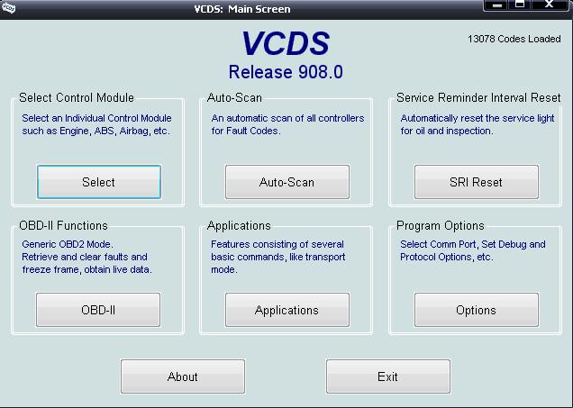Click the 'Select Control Module' group label
Viewport: 573px width, 408px height.
(77, 97)
